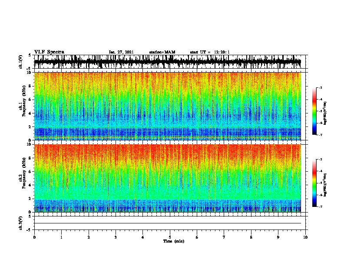Click the time axis tick label "4"
344x266 pixels.
coord(143,237)
